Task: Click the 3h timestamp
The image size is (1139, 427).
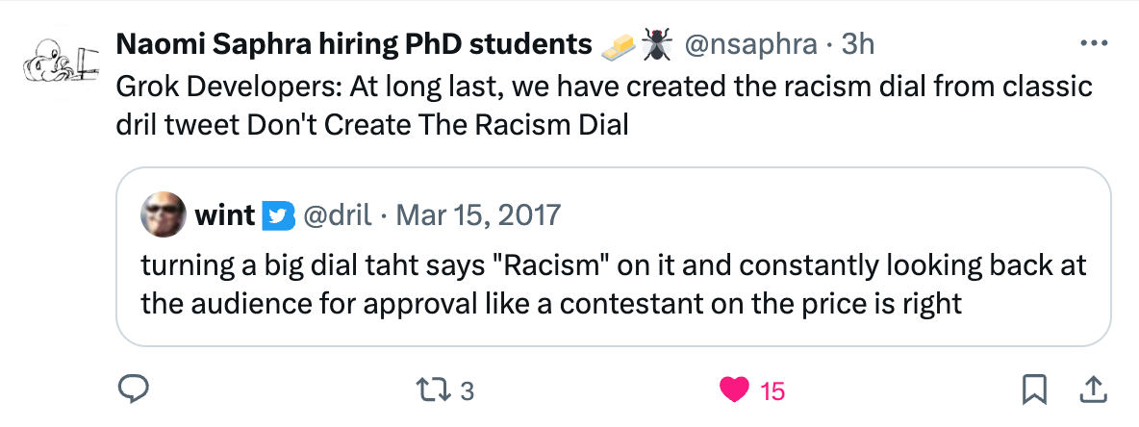Action: (858, 44)
